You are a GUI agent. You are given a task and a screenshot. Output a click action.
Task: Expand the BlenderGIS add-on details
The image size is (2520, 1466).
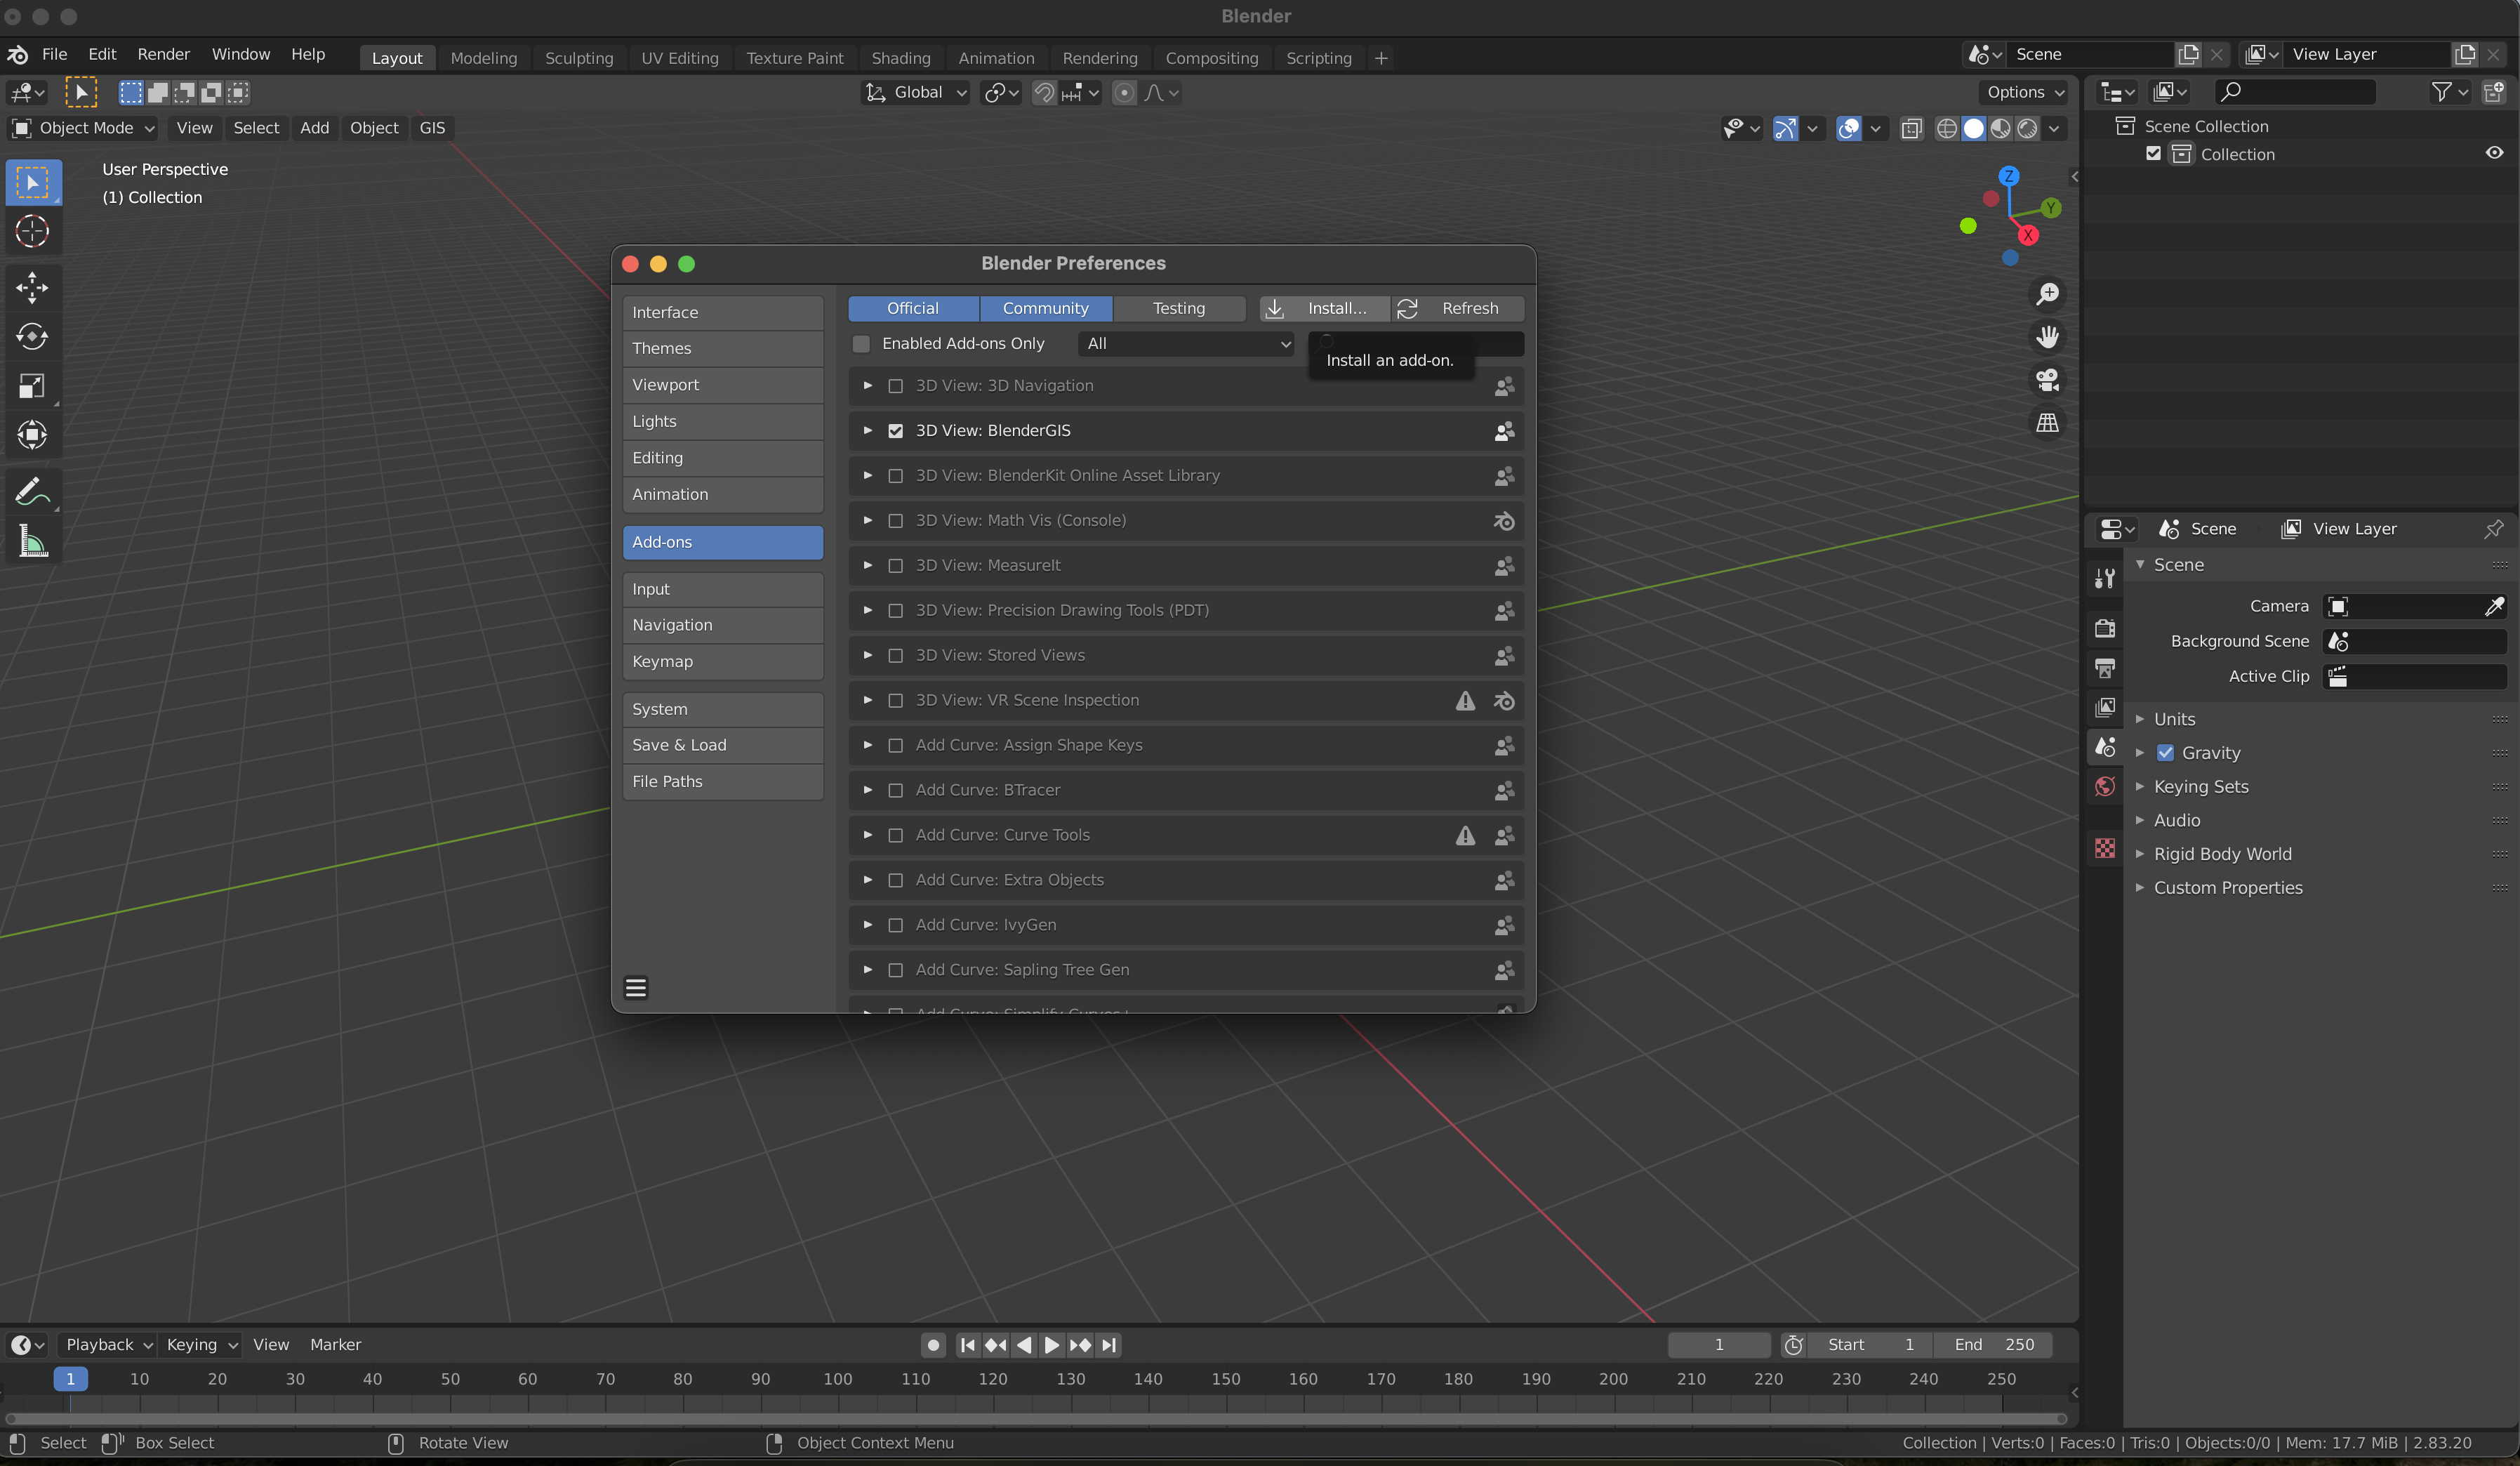[x=867, y=431]
